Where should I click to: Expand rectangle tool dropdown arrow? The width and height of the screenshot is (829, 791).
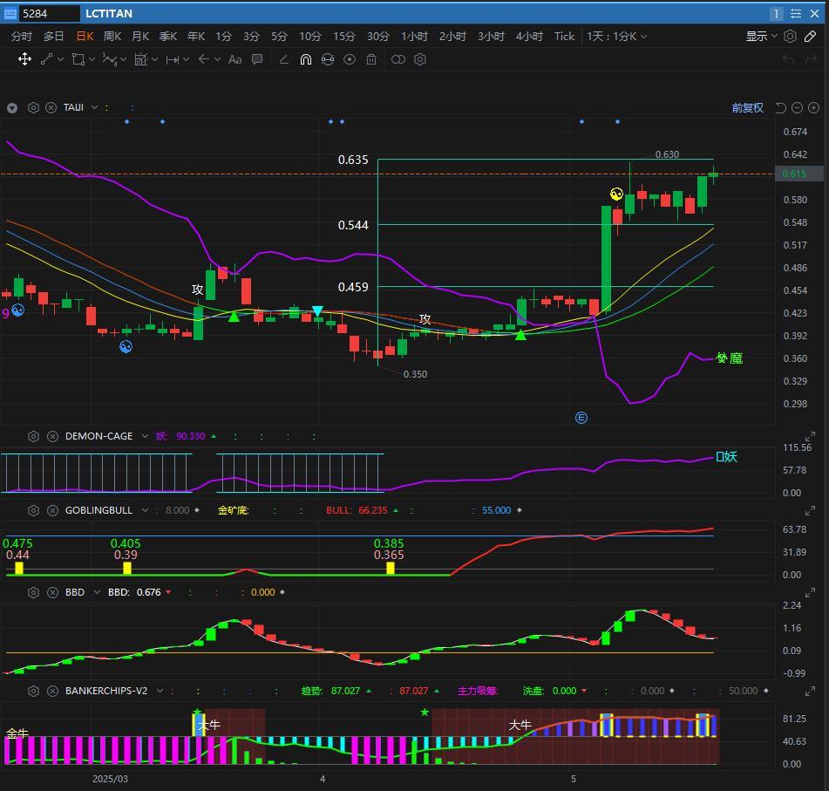92,59
